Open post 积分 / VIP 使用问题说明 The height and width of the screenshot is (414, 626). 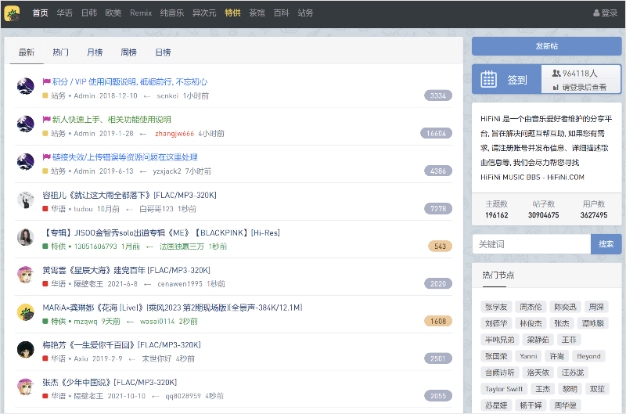130,82
